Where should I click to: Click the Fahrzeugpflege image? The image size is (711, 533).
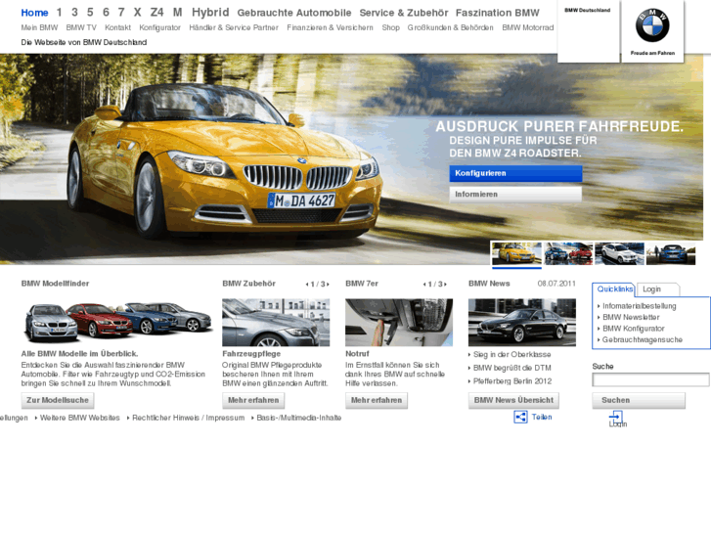click(276, 323)
